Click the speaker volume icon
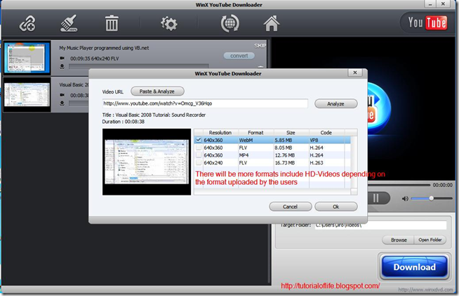 405,198
